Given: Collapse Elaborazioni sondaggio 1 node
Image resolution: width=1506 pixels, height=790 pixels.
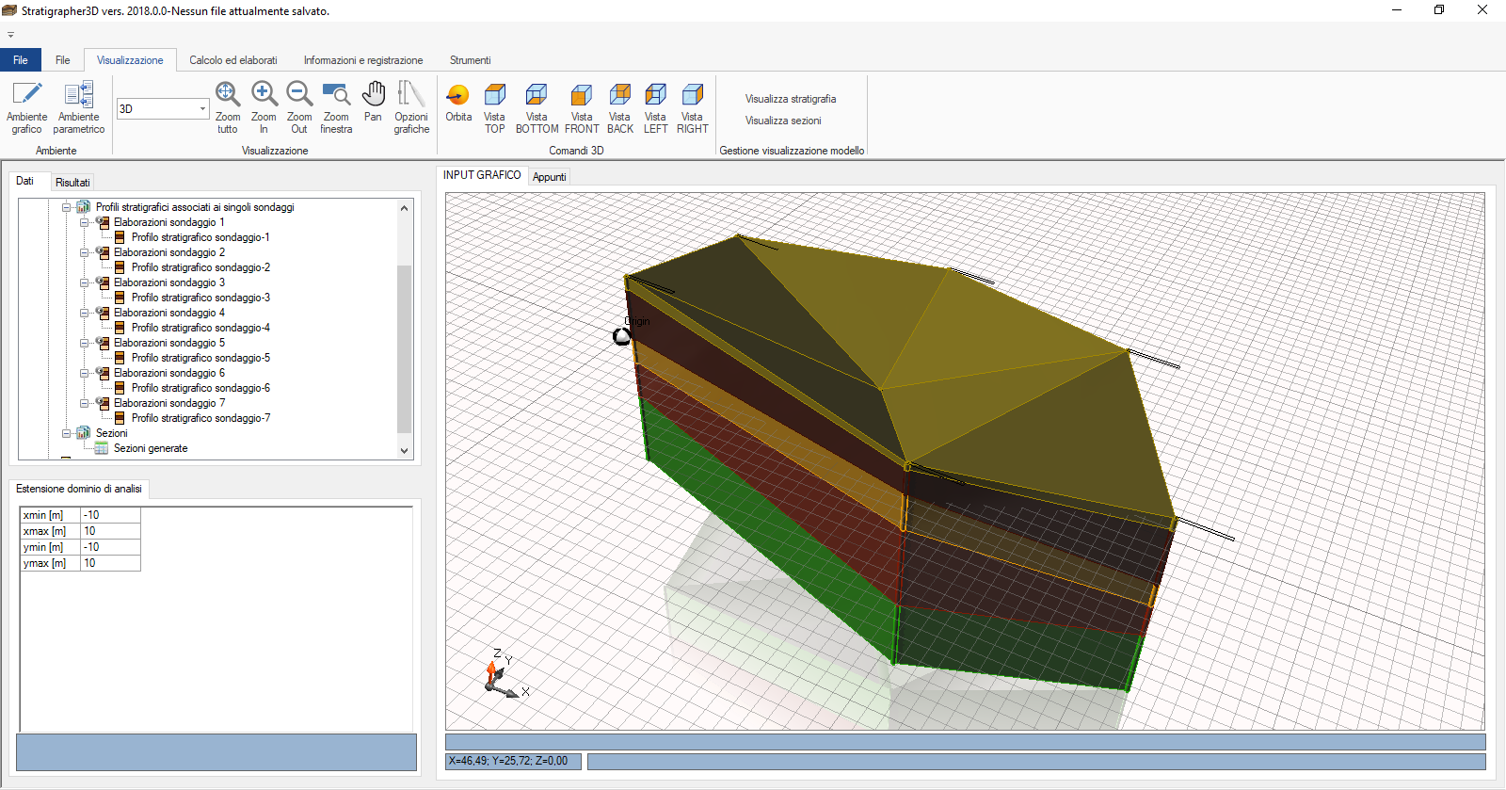Looking at the screenshot, I should 85,222.
